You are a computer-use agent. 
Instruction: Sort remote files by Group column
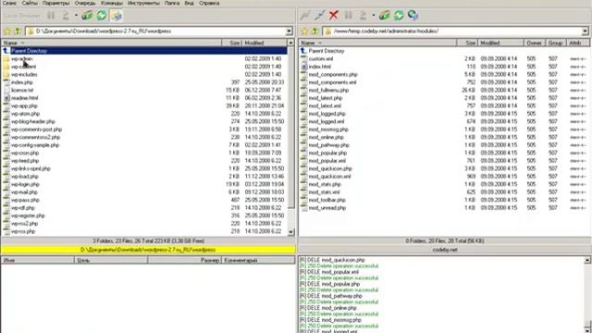click(x=556, y=43)
